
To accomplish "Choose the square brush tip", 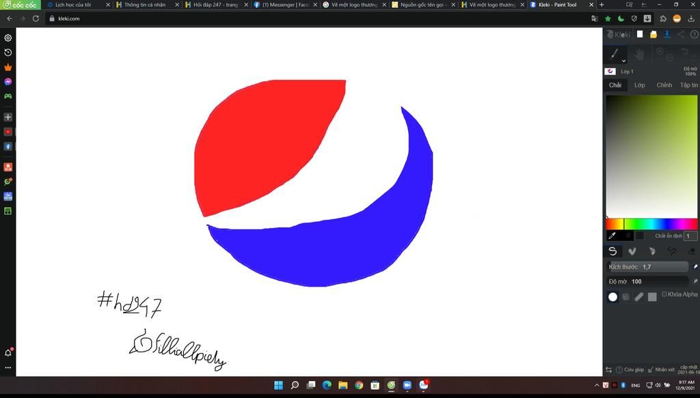I will point(652,297).
